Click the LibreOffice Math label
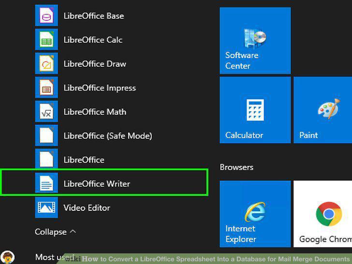The height and width of the screenshot is (264, 352). (x=95, y=112)
